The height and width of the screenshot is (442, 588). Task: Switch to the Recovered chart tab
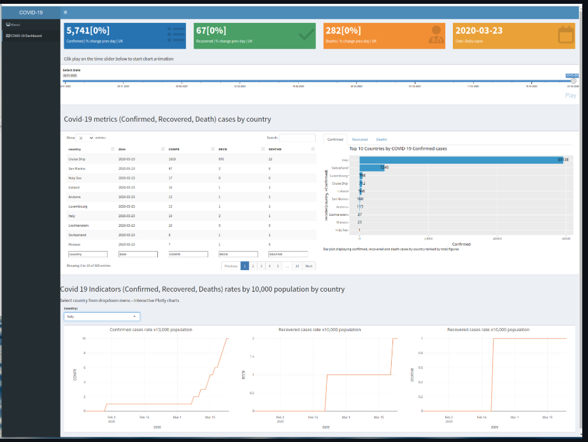pyautogui.click(x=360, y=139)
